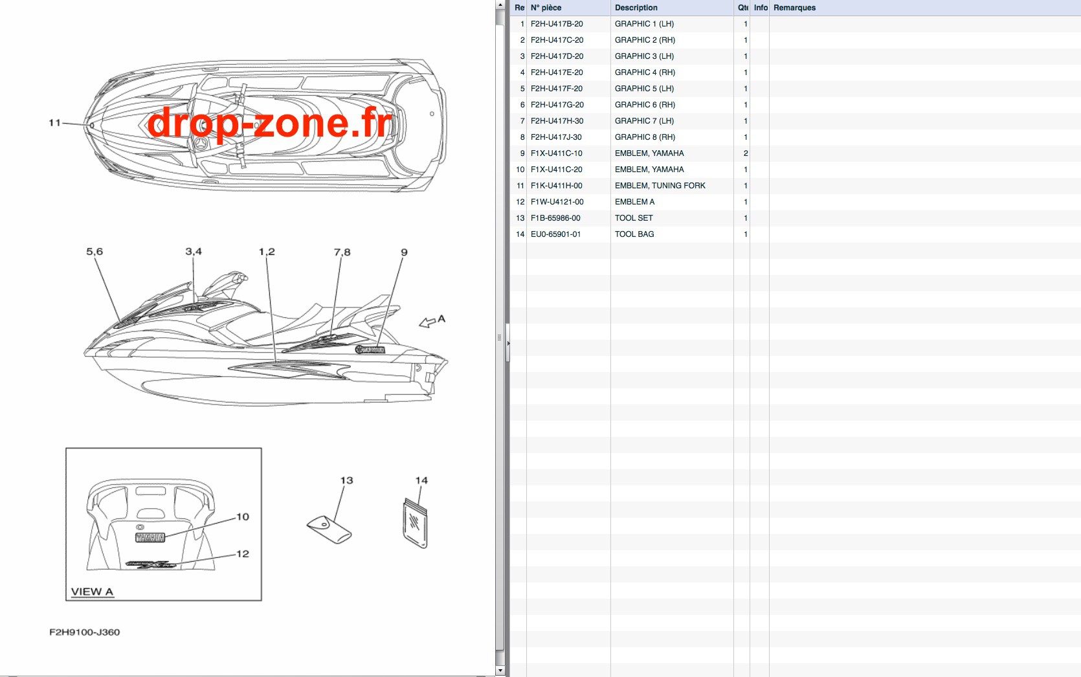Screen dimensions: 1081x677
Task: Click callout 10 in VIEW A box
Action: click(x=243, y=516)
